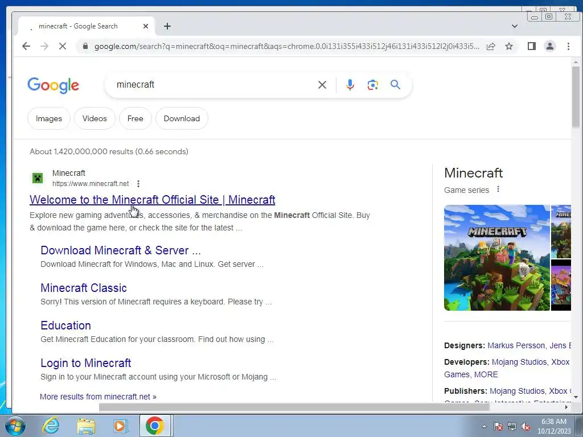This screenshot has width=583, height=437.
Task: Search by voice microphone
Action: [x=350, y=85]
